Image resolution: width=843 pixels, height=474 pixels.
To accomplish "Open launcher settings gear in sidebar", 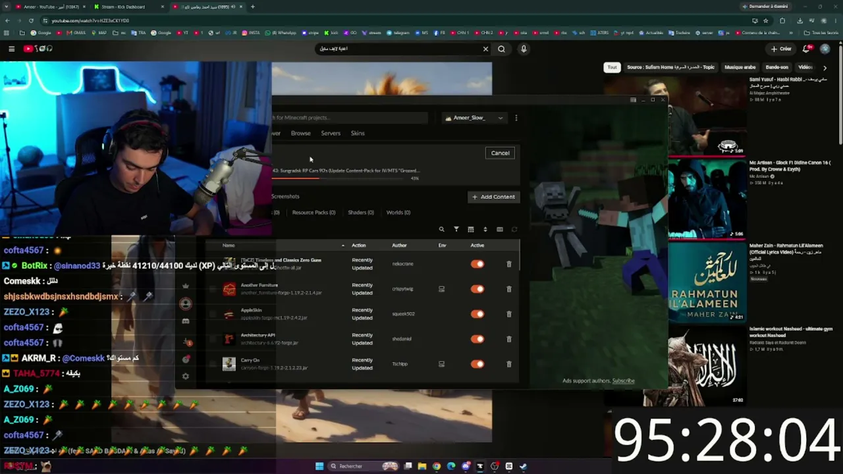I will tap(186, 376).
